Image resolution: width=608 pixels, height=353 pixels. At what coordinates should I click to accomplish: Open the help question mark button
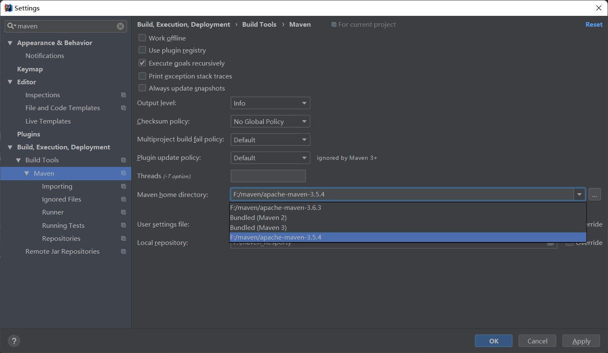(14, 341)
